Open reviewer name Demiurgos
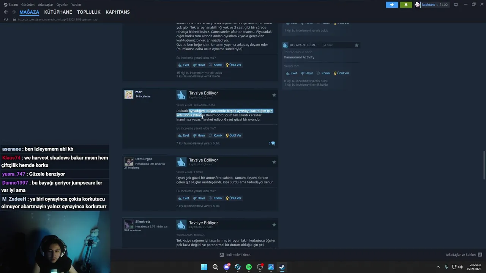This screenshot has width=486, height=273. (144, 159)
